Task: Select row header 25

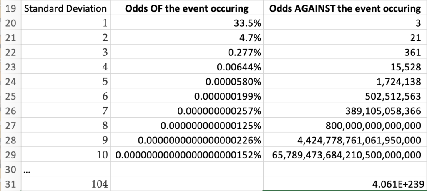Action: tap(10, 96)
